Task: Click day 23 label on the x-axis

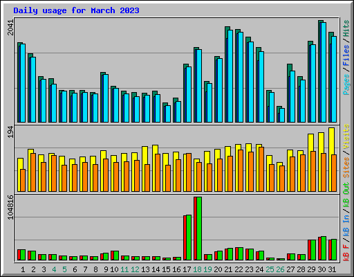Action: 249,269
